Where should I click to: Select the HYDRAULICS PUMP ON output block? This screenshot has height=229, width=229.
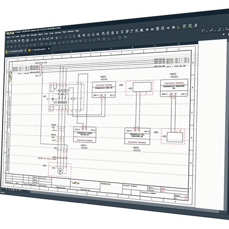coord(104,90)
